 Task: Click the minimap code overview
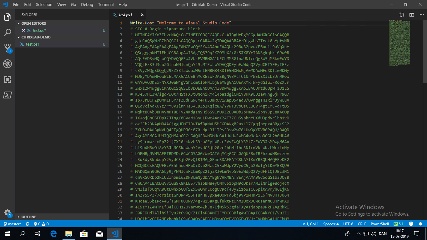click(399, 43)
